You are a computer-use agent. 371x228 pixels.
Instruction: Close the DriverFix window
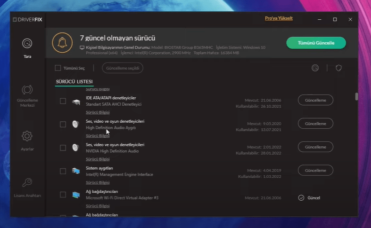350,19
